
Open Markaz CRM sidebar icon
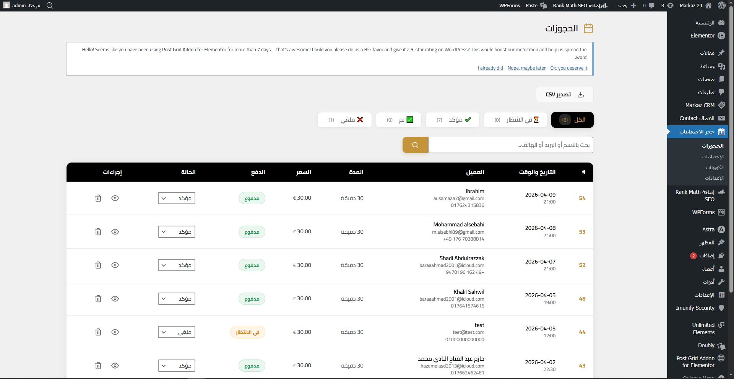[x=721, y=105]
